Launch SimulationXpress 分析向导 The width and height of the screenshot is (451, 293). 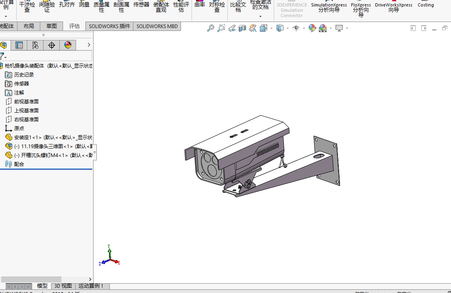pyautogui.click(x=329, y=7)
